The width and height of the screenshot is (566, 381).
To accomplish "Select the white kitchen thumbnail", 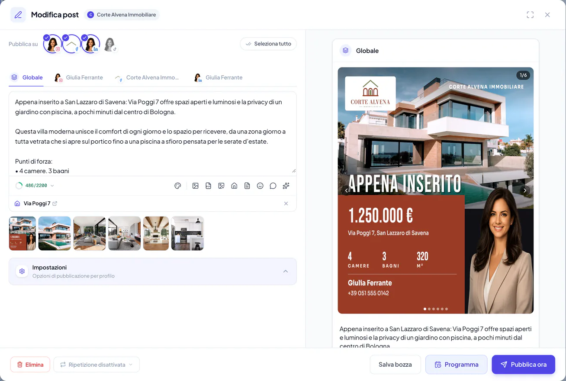I will point(187,233).
